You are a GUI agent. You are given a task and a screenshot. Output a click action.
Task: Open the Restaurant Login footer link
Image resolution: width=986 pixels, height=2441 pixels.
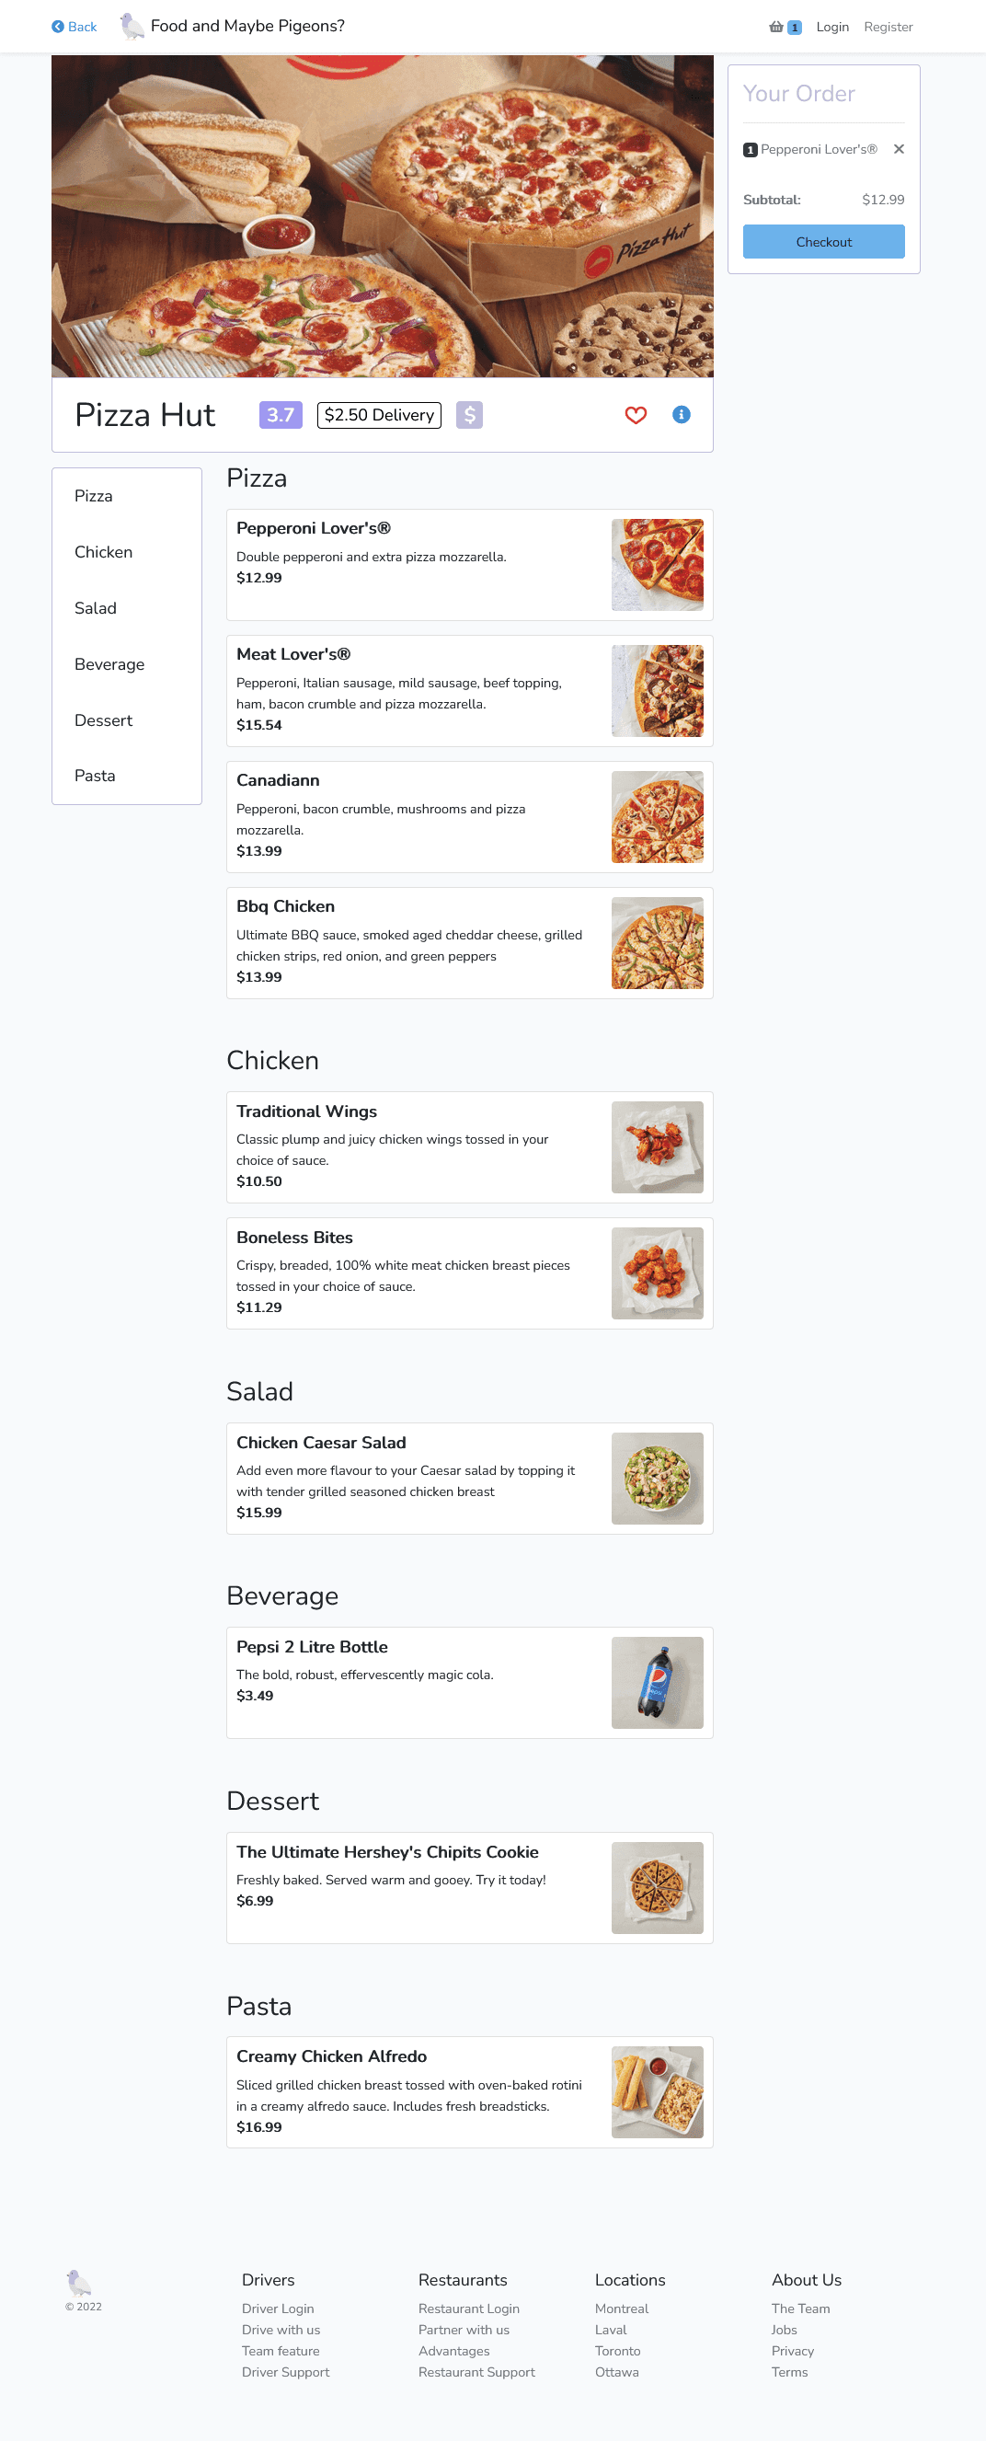pyautogui.click(x=469, y=2309)
